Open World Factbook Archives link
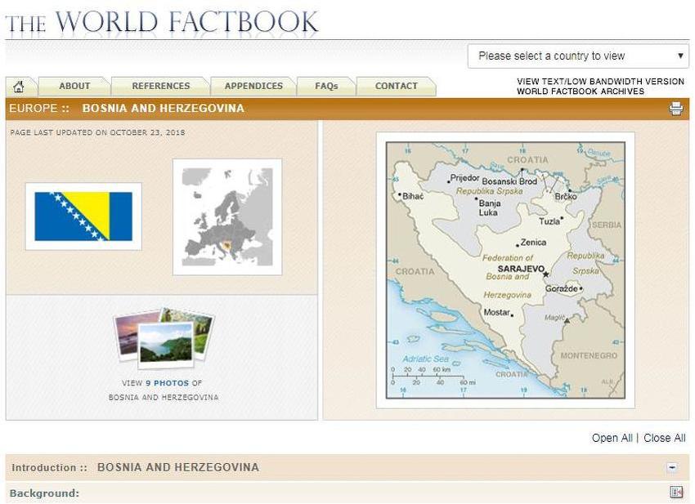 click(x=580, y=91)
